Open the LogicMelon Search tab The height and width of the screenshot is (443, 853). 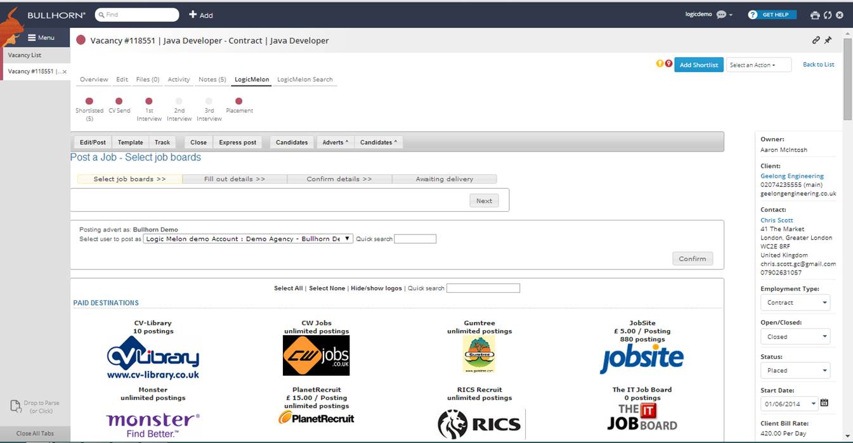305,79
